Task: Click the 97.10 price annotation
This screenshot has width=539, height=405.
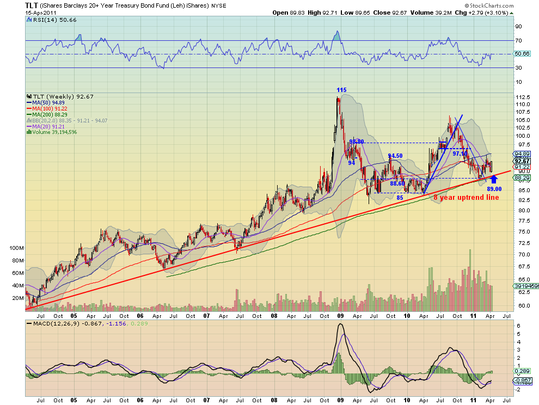Action: (x=460, y=154)
